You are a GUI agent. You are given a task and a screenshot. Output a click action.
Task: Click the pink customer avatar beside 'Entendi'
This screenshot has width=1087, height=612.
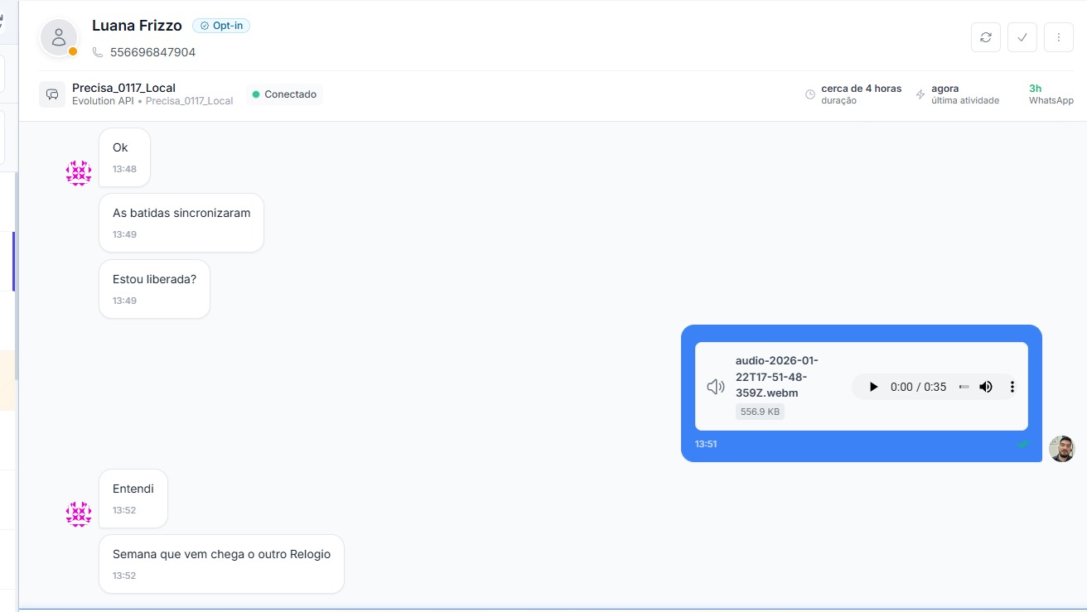[79, 513]
